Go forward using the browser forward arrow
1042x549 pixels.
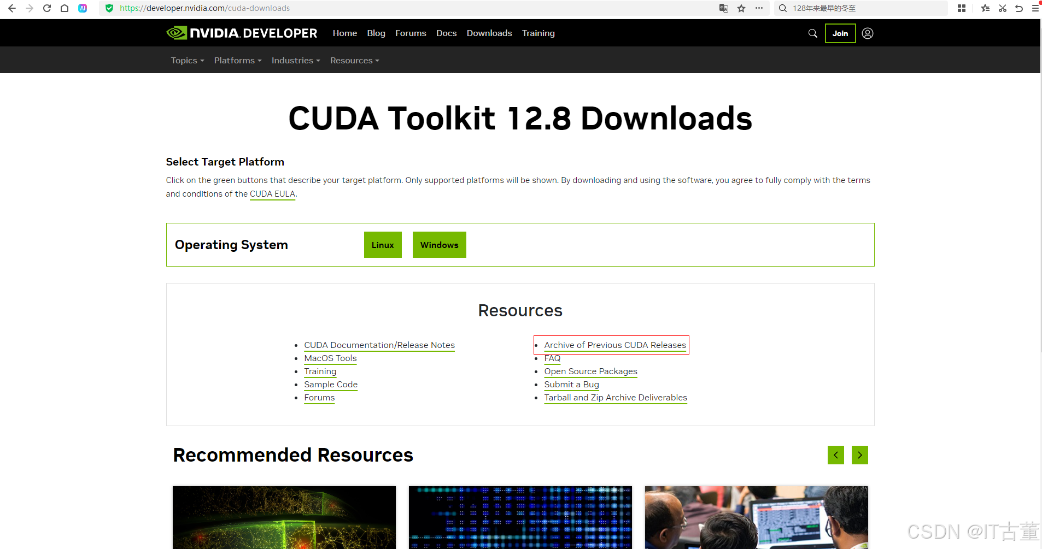pos(30,8)
